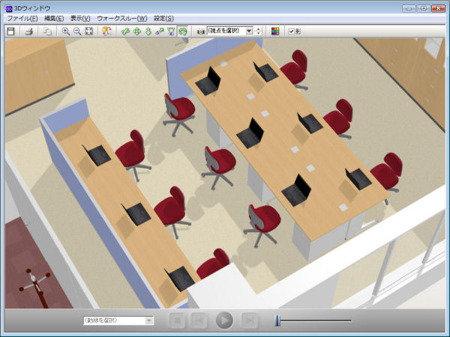Select the pan move arrows tool

(137, 31)
